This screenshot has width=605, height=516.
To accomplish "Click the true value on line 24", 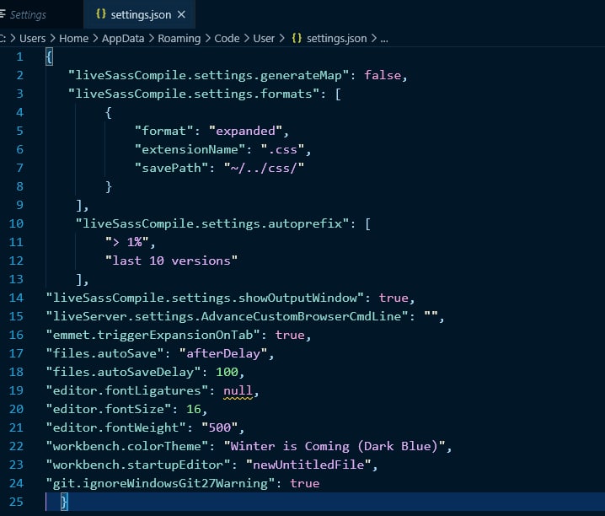I will [x=305, y=483].
